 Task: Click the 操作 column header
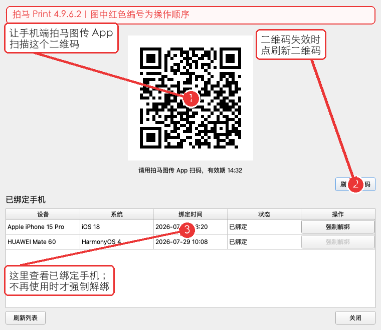pyautogui.click(x=338, y=214)
